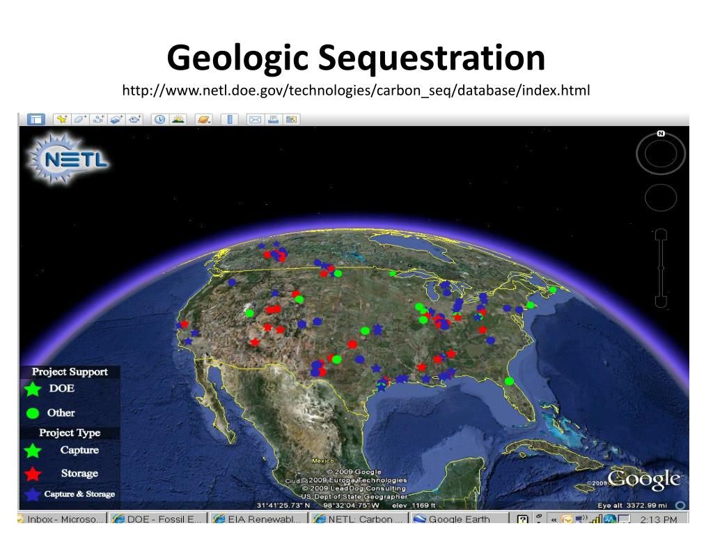Click the green circle marker in Florida
This screenshot has height=535, width=713.
coord(509,381)
